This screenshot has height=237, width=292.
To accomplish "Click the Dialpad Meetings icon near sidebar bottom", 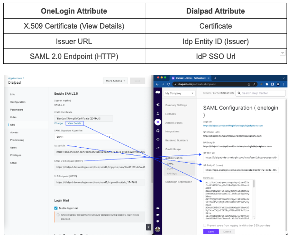I will pos(158,208).
